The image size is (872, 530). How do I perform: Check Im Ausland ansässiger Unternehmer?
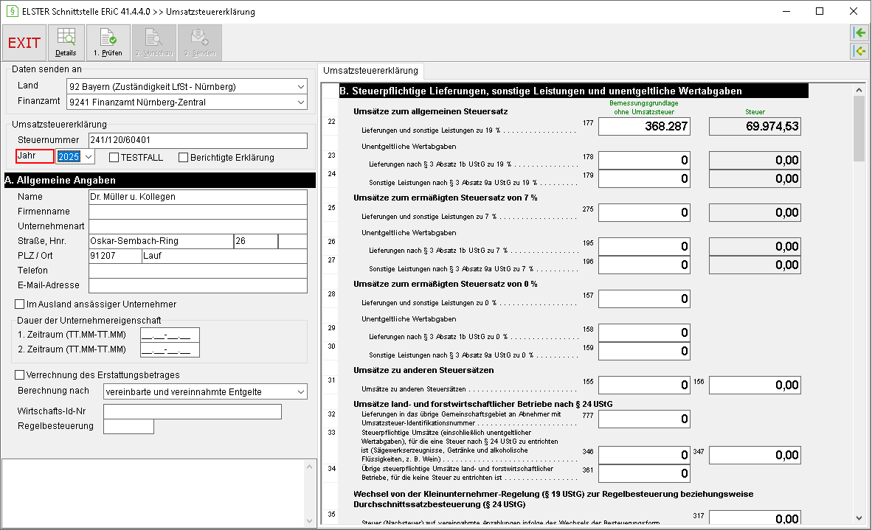click(19, 304)
